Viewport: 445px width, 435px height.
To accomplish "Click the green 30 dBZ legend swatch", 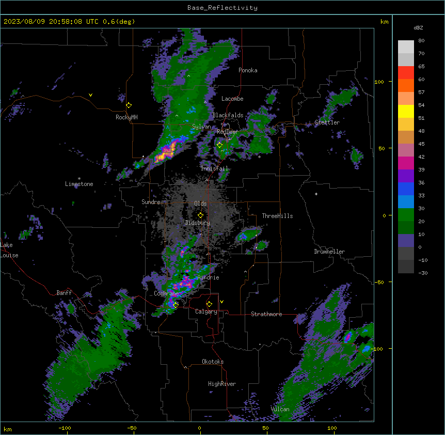I will pos(406,215).
